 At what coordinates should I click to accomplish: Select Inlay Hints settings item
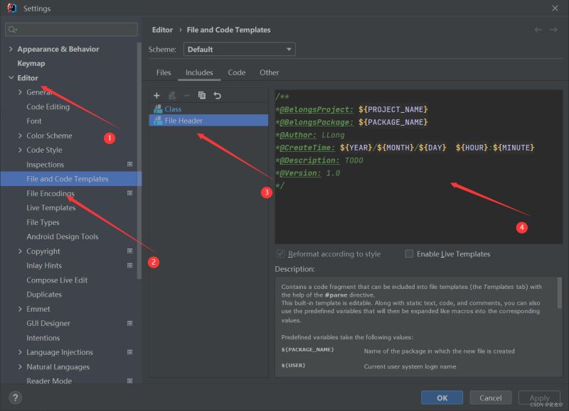pyautogui.click(x=44, y=265)
